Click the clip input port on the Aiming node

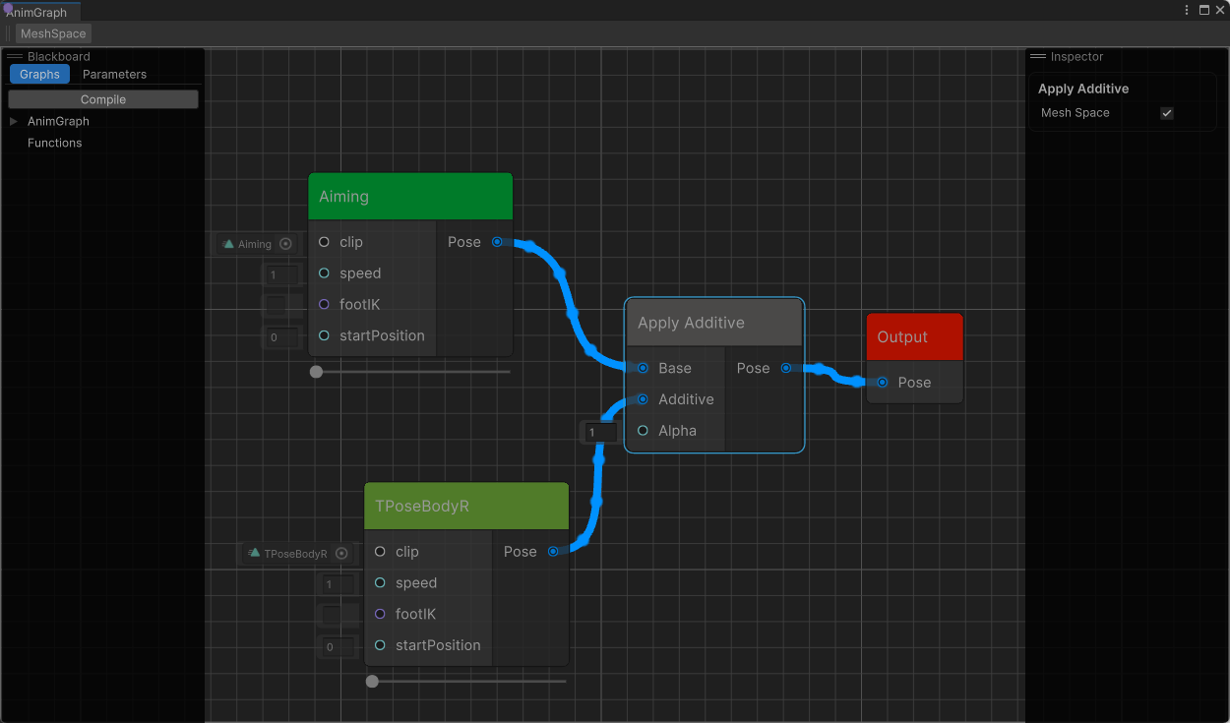[x=324, y=242]
